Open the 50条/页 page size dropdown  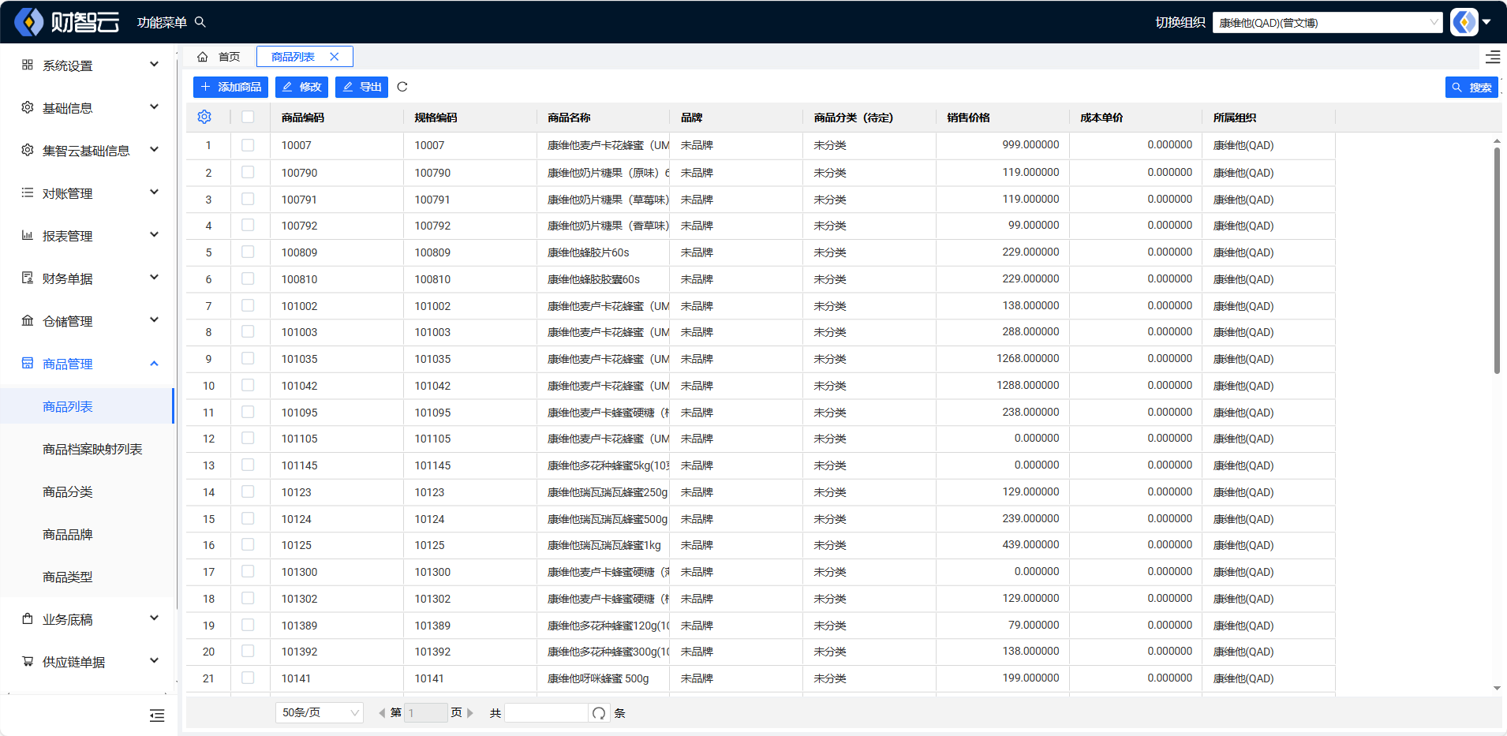click(x=319, y=713)
